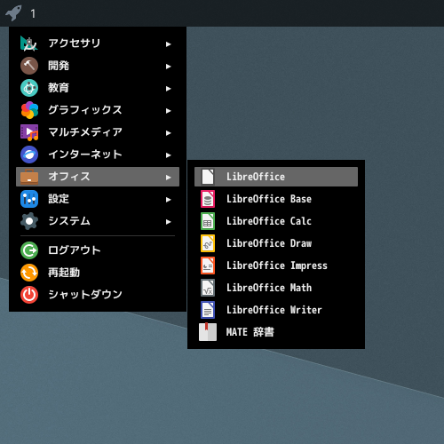Launch LibreOffice Base from submenu
The height and width of the screenshot is (444, 444).
pos(276,199)
